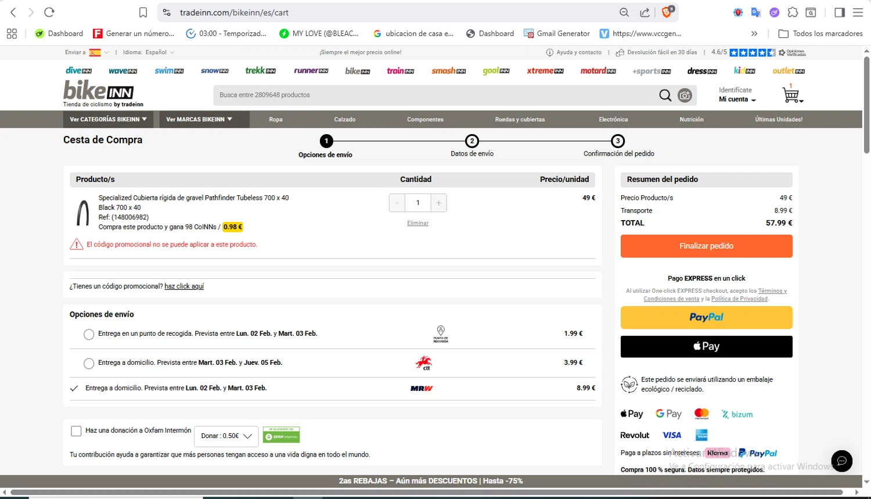Screen dimensions: 871x499
Task: Open Todos los marcadores folder
Action: tap(820, 34)
